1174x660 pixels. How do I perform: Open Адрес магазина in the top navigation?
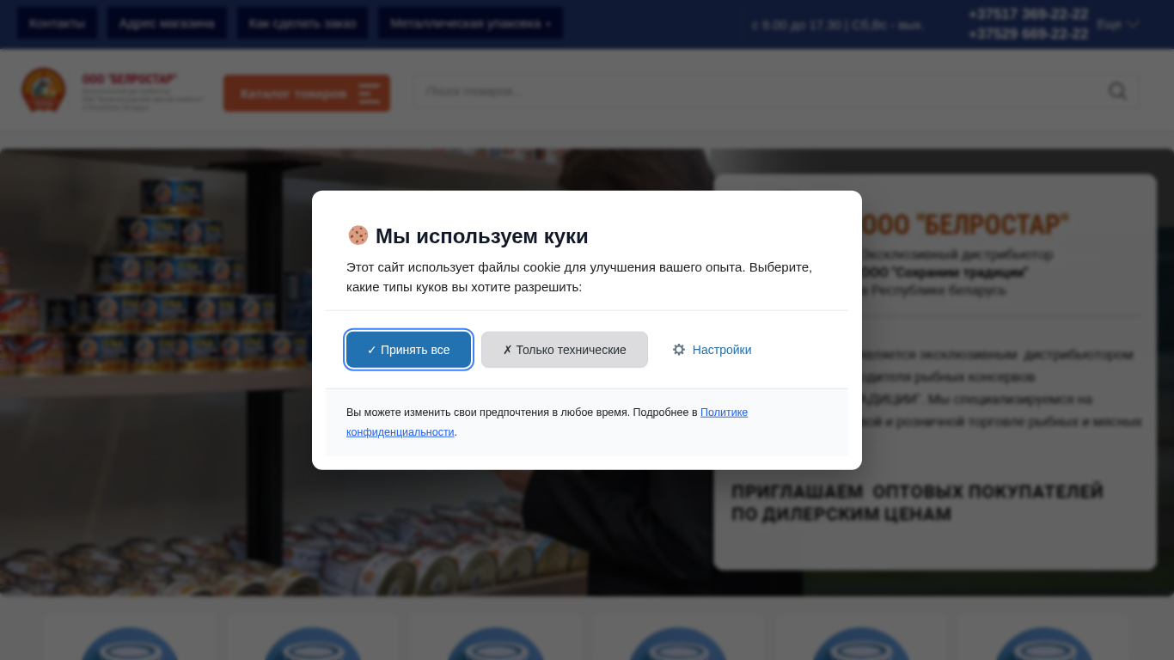167,23
